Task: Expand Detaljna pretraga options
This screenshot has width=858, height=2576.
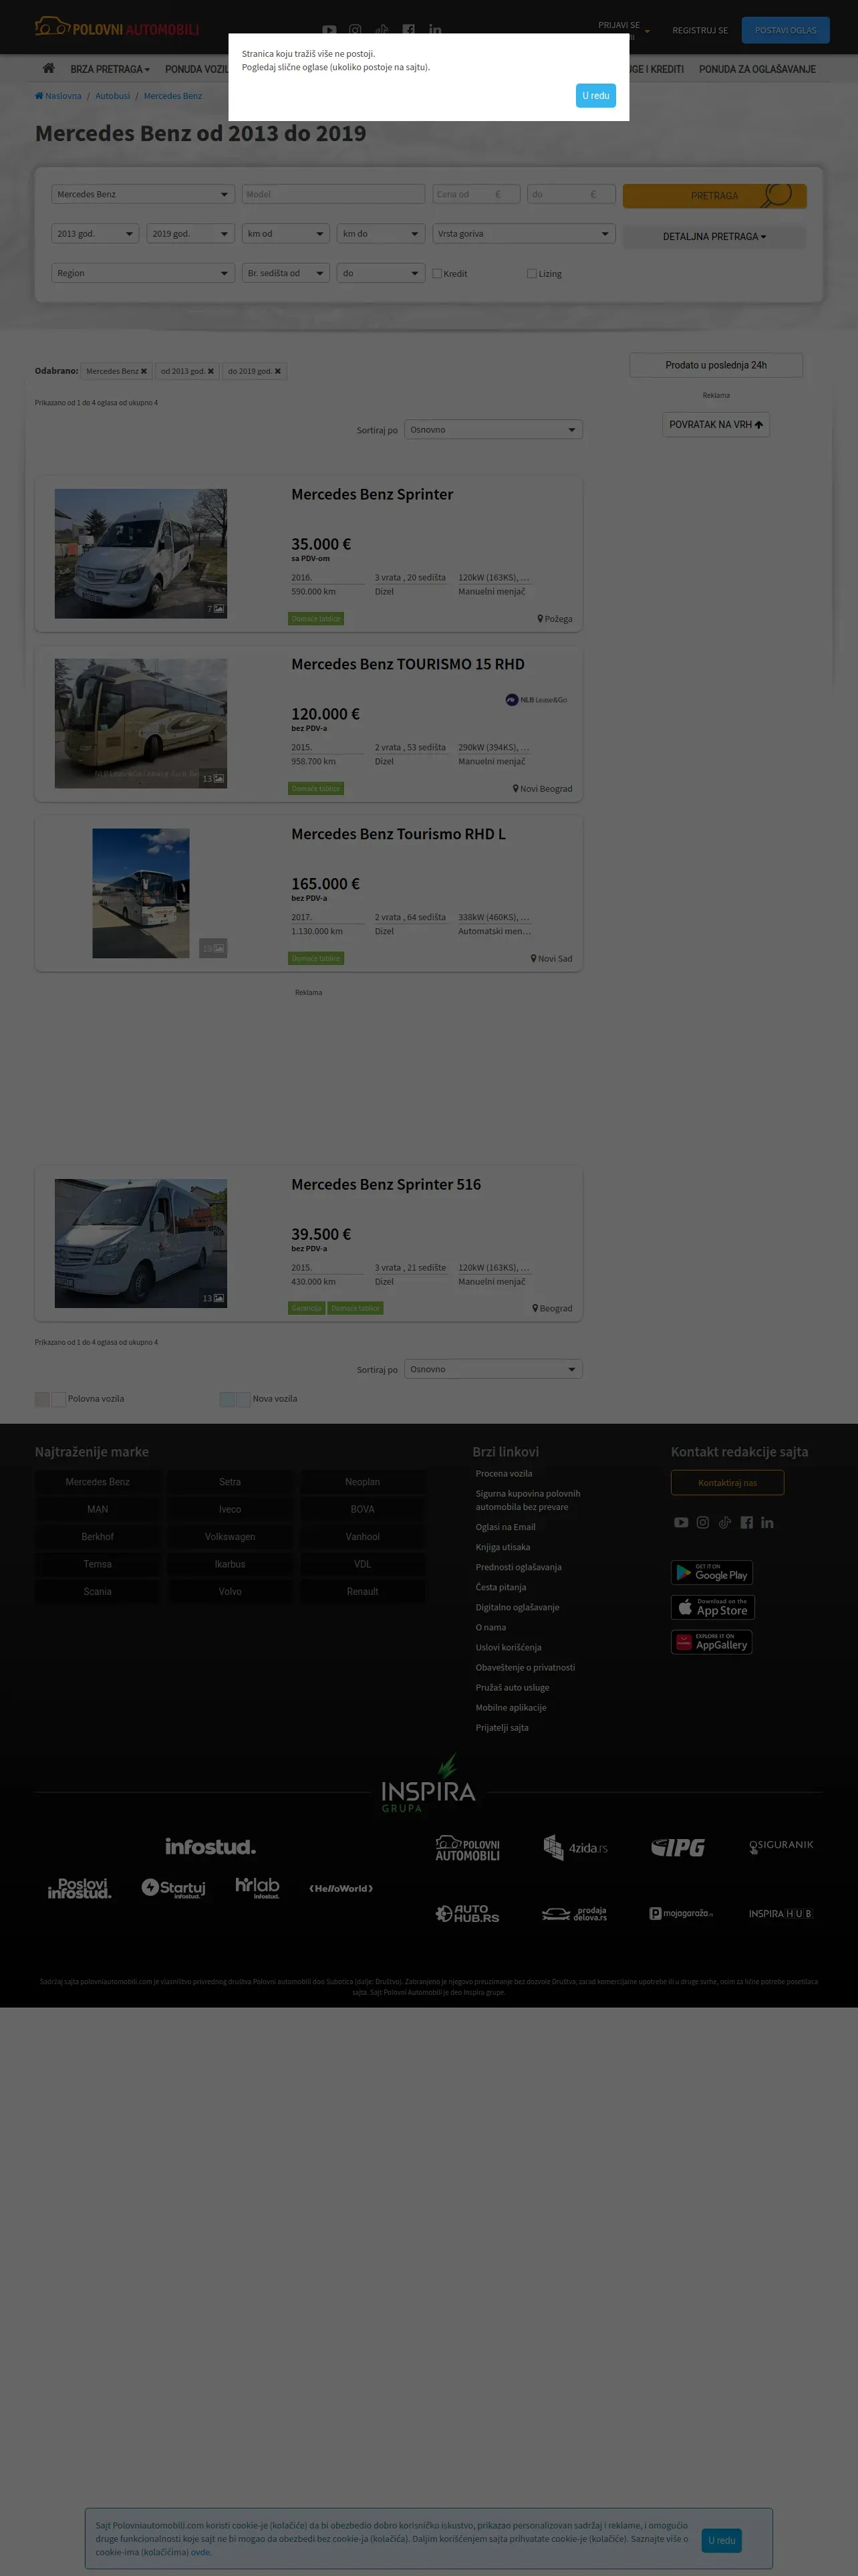Action: tap(714, 236)
